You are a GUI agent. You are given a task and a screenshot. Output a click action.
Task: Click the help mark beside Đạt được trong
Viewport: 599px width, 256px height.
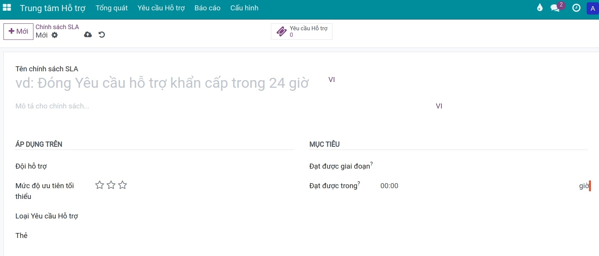(x=359, y=184)
